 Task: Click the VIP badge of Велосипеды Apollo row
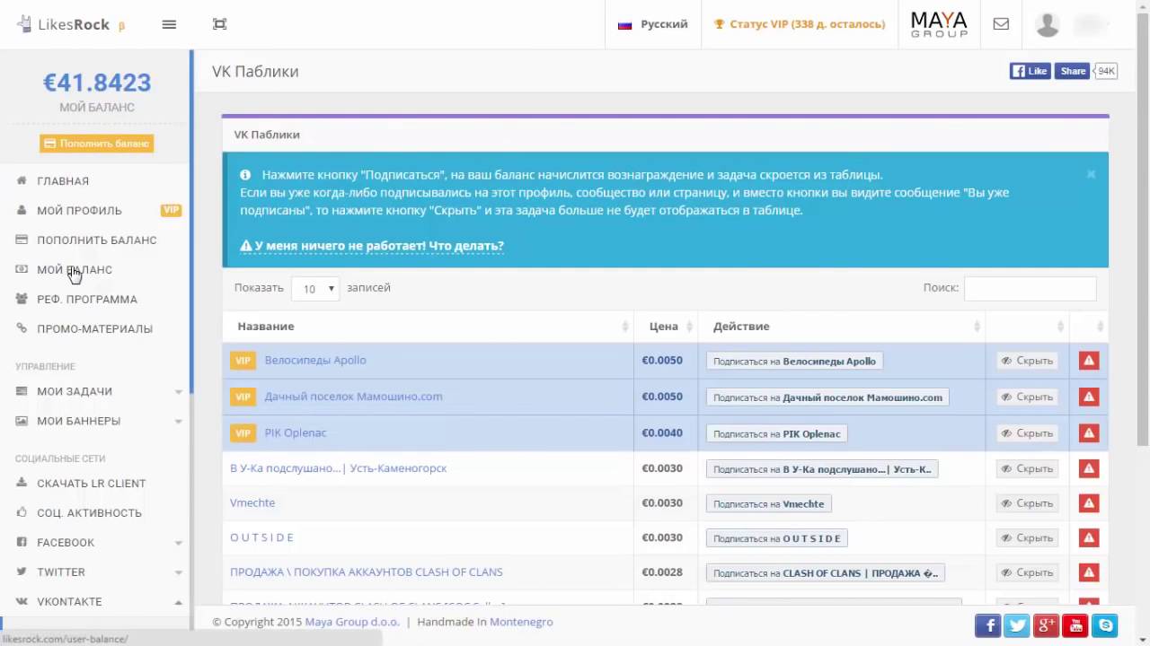[x=243, y=361]
